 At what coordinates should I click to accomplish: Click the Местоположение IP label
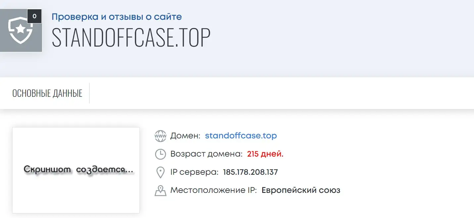point(213,190)
